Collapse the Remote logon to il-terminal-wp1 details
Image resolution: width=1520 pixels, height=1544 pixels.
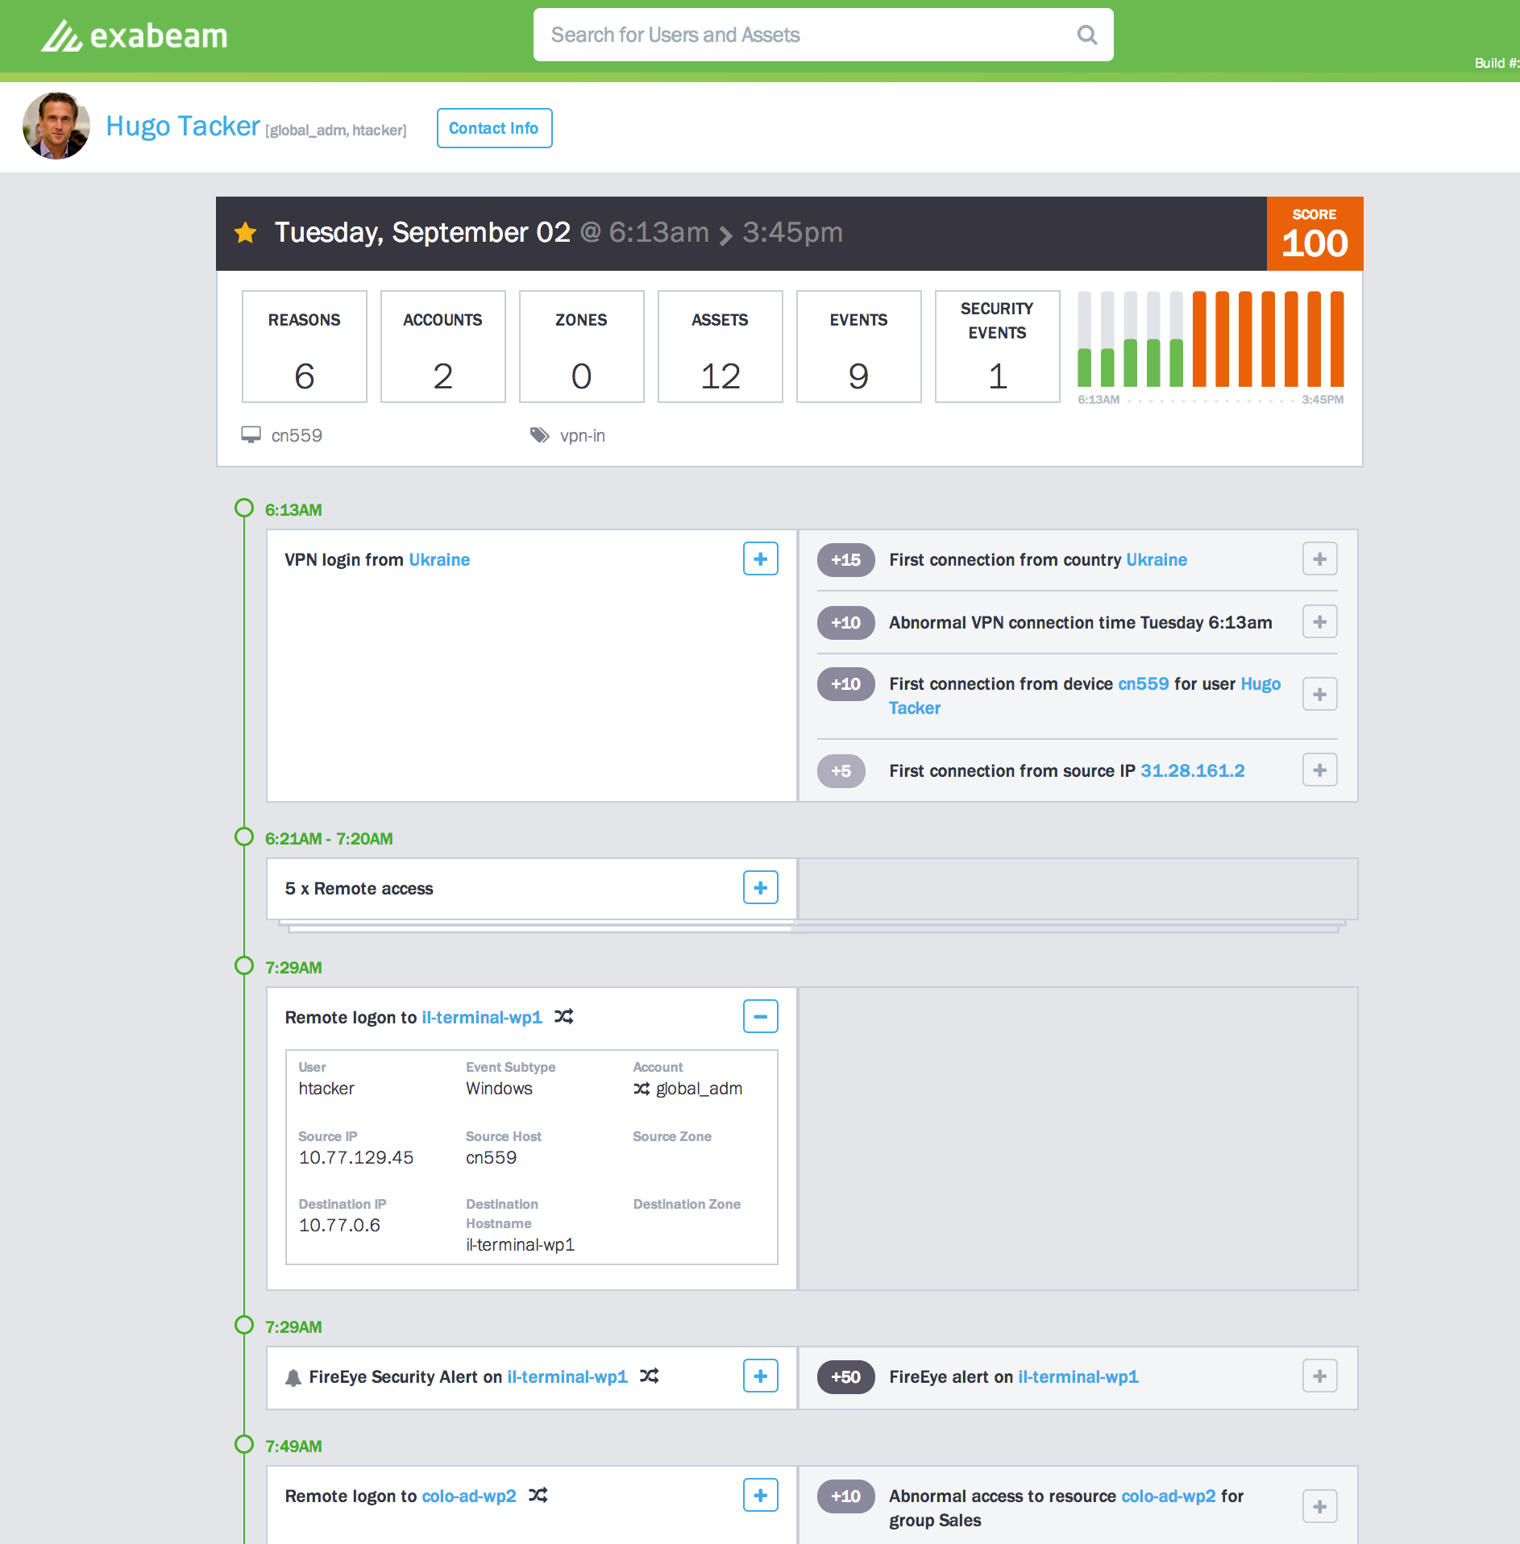click(760, 1017)
